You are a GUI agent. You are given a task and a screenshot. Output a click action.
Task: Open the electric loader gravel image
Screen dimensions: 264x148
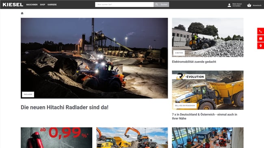tap(208, 37)
